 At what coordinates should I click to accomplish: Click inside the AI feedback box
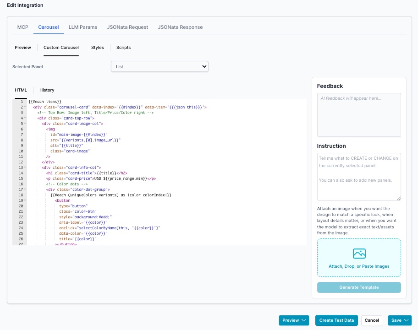[359, 114]
